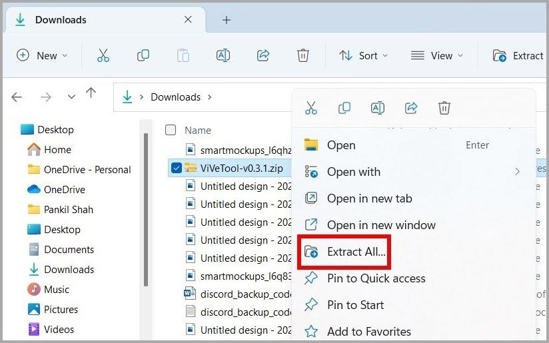Choose Open in new window
The width and height of the screenshot is (549, 343).
tap(413, 224)
